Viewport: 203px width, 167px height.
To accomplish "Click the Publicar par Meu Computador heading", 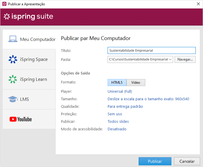I will 96,38.
